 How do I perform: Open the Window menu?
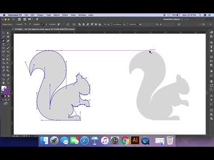[82, 15]
